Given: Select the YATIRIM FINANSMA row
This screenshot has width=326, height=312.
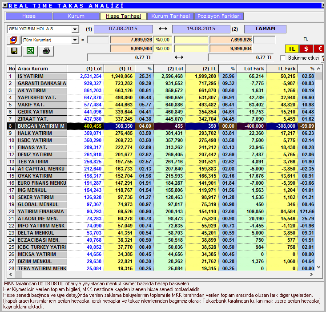Looking at the screenshot, I should point(161,211).
